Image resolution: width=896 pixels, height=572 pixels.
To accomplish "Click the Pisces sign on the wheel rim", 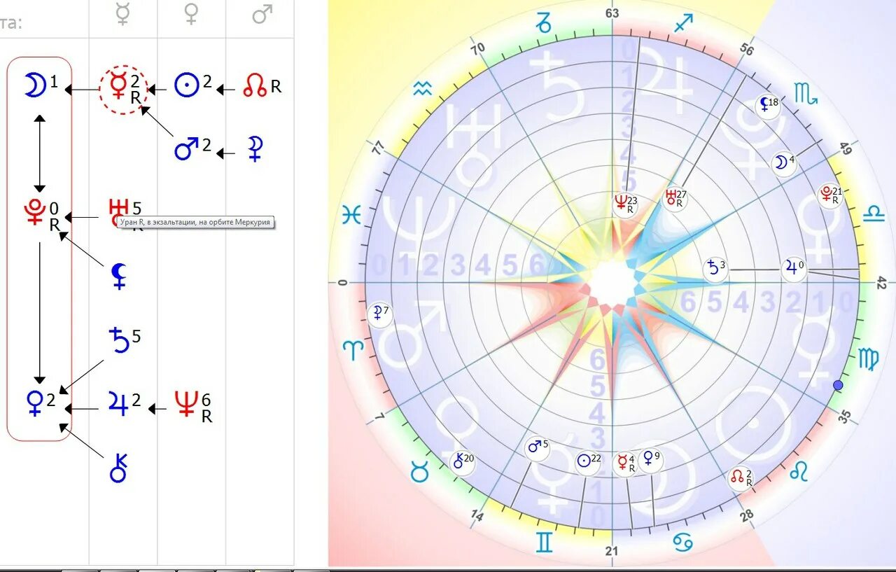I will [351, 215].
